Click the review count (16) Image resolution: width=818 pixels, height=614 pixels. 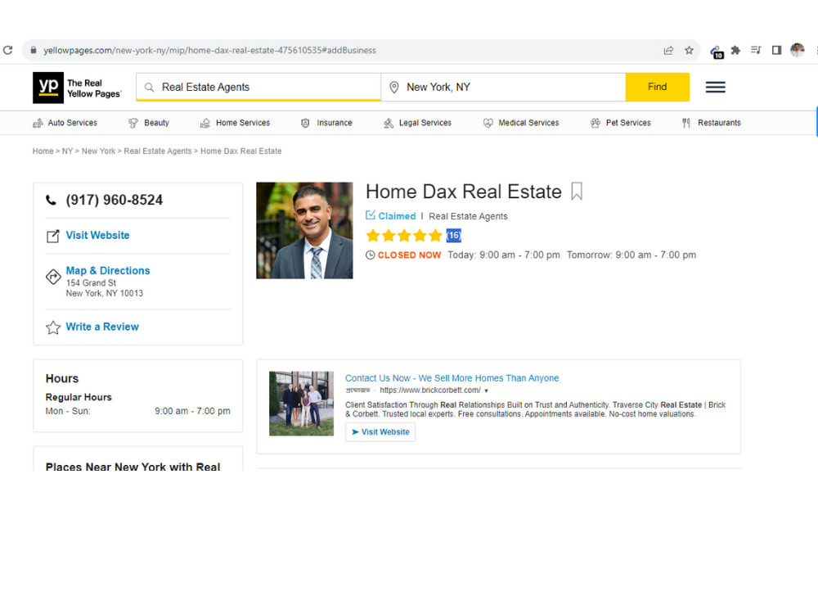coord(454,236)
